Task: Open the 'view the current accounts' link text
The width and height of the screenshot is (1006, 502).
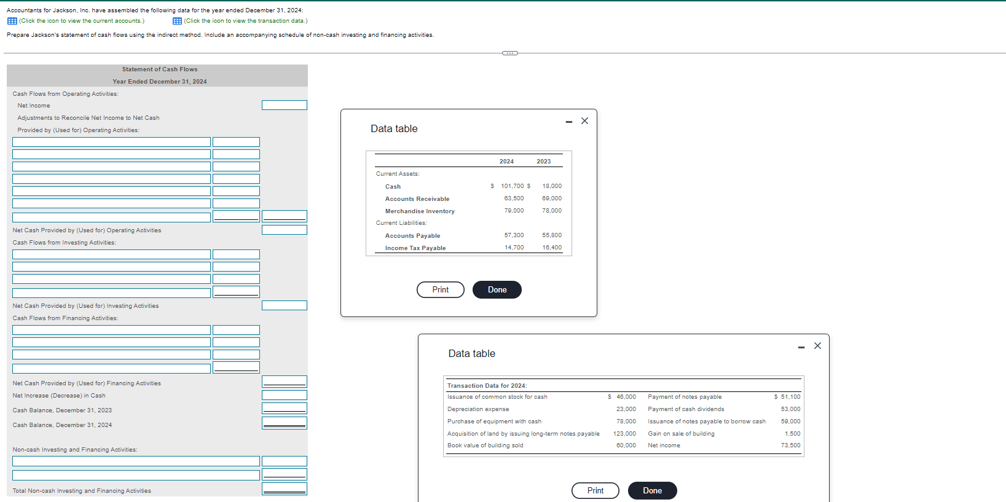Action: tap(82, 21)
